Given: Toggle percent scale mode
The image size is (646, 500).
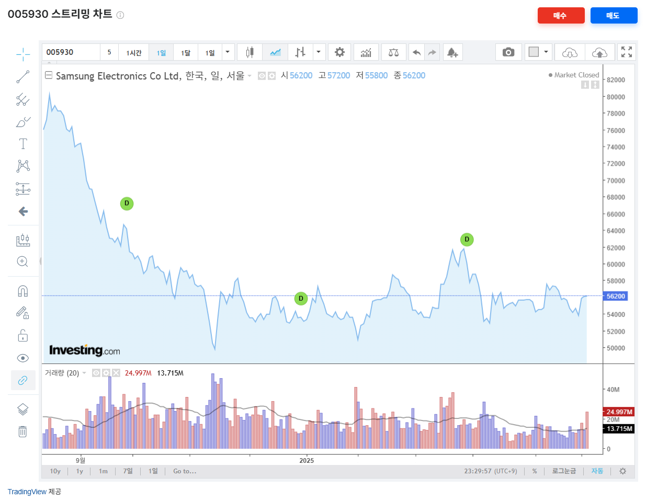Looking at the screenshot, I should [x=535, y=471].
